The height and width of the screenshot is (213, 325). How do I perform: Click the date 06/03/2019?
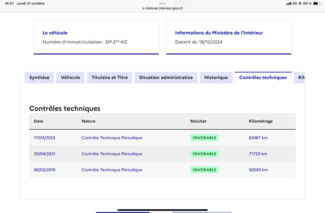[45, 170]
